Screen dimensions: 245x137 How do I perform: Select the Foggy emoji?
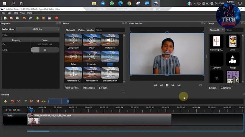tap(233, 61)
